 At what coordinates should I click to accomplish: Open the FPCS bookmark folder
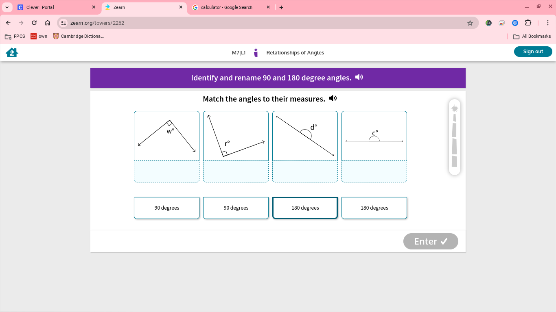(x=15, y=36)
